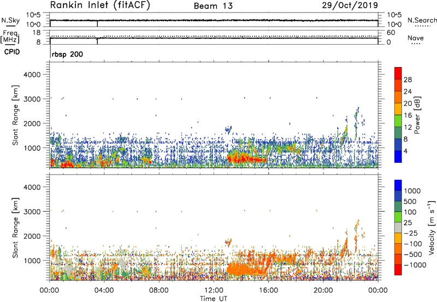Select the "N.Search" legend label
437x302 pixels.
[x=422, y=20]
